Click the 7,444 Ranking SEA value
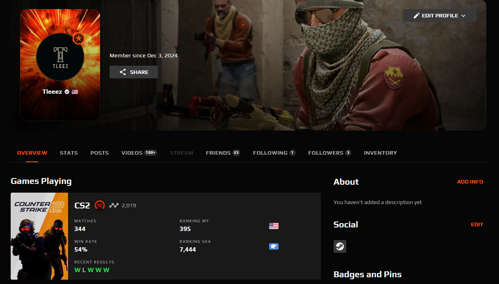This screenshot has height=284, width=499. coord(188,250)
